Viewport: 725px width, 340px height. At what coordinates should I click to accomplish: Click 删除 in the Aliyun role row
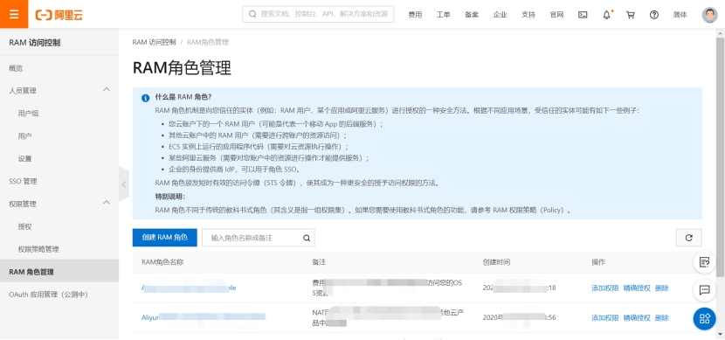(661, 318)
